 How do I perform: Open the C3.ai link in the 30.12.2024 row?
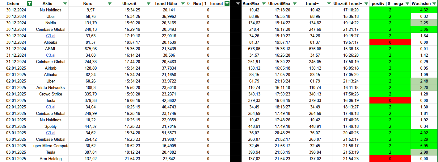[51, 36]
